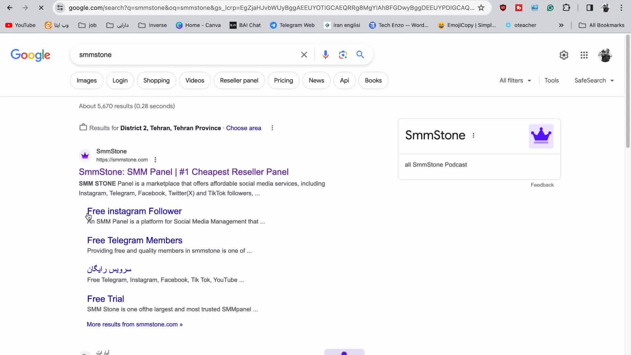Run the search via the magnifier icon
The height and width of the screenshot is (355, 631).
click(x=360, y=55)
